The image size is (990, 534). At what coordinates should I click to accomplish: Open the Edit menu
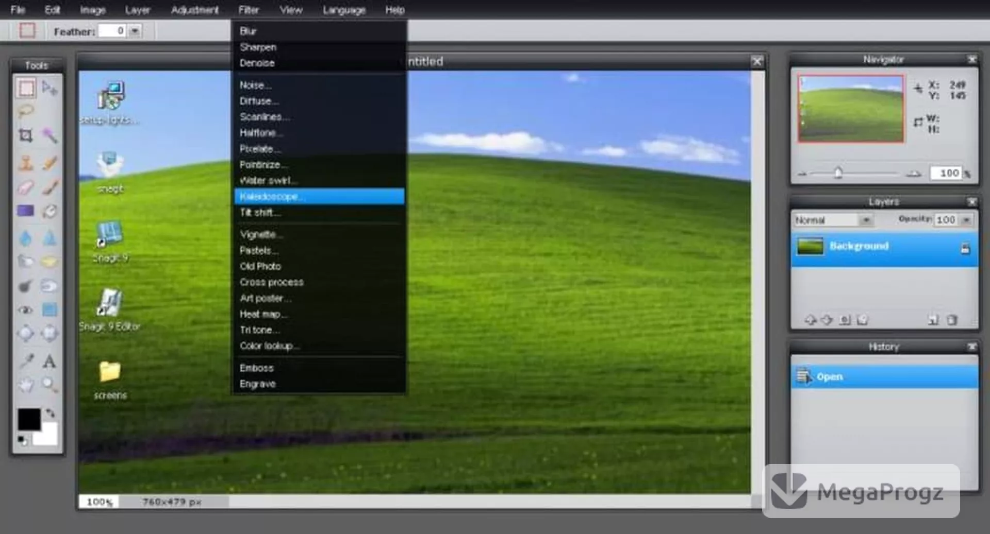(x=52, y=10)
